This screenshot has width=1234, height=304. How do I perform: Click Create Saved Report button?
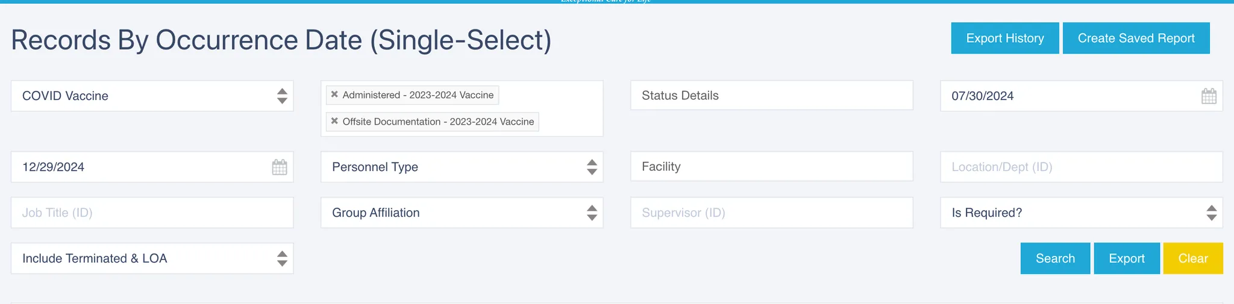pos(1136,38)
